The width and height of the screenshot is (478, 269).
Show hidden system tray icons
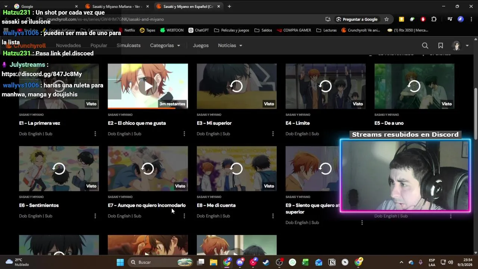pos(401,262)
